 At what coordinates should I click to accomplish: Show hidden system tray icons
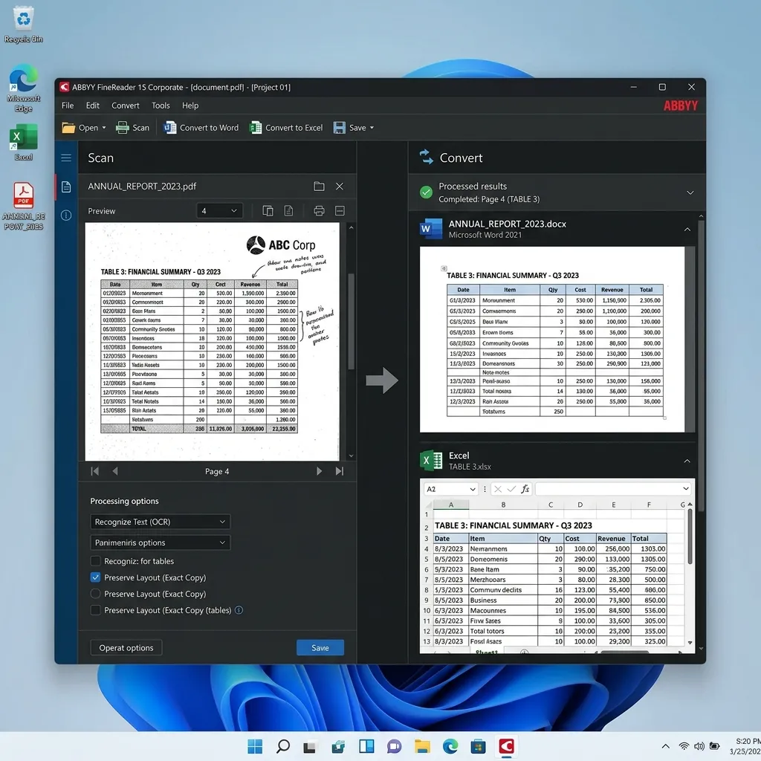coord(666,746)
